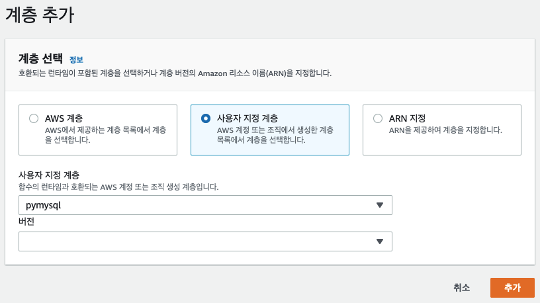Click the 계층 추가 page heading

(x=40, y=15)
